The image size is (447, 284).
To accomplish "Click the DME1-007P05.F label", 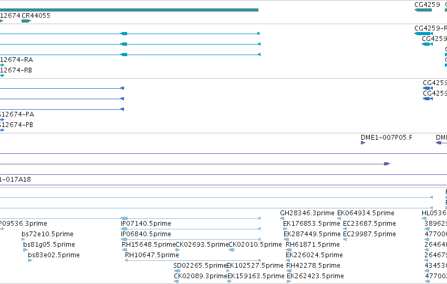I will pyautogui.click(x=386, y=138).
